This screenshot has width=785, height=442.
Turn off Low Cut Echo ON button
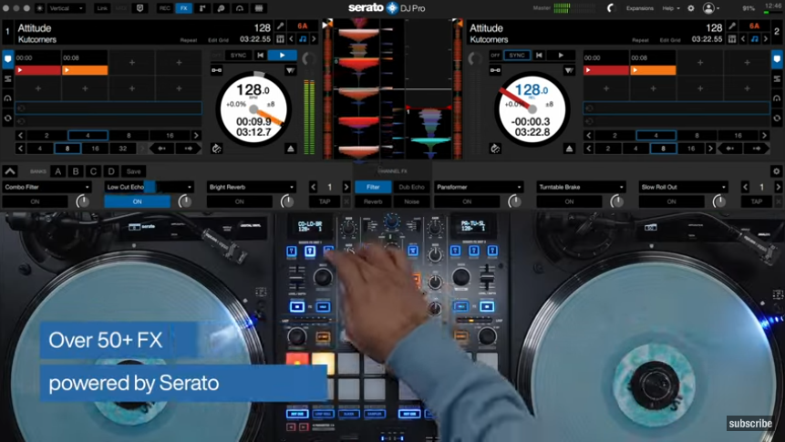(x=137, y=201)
